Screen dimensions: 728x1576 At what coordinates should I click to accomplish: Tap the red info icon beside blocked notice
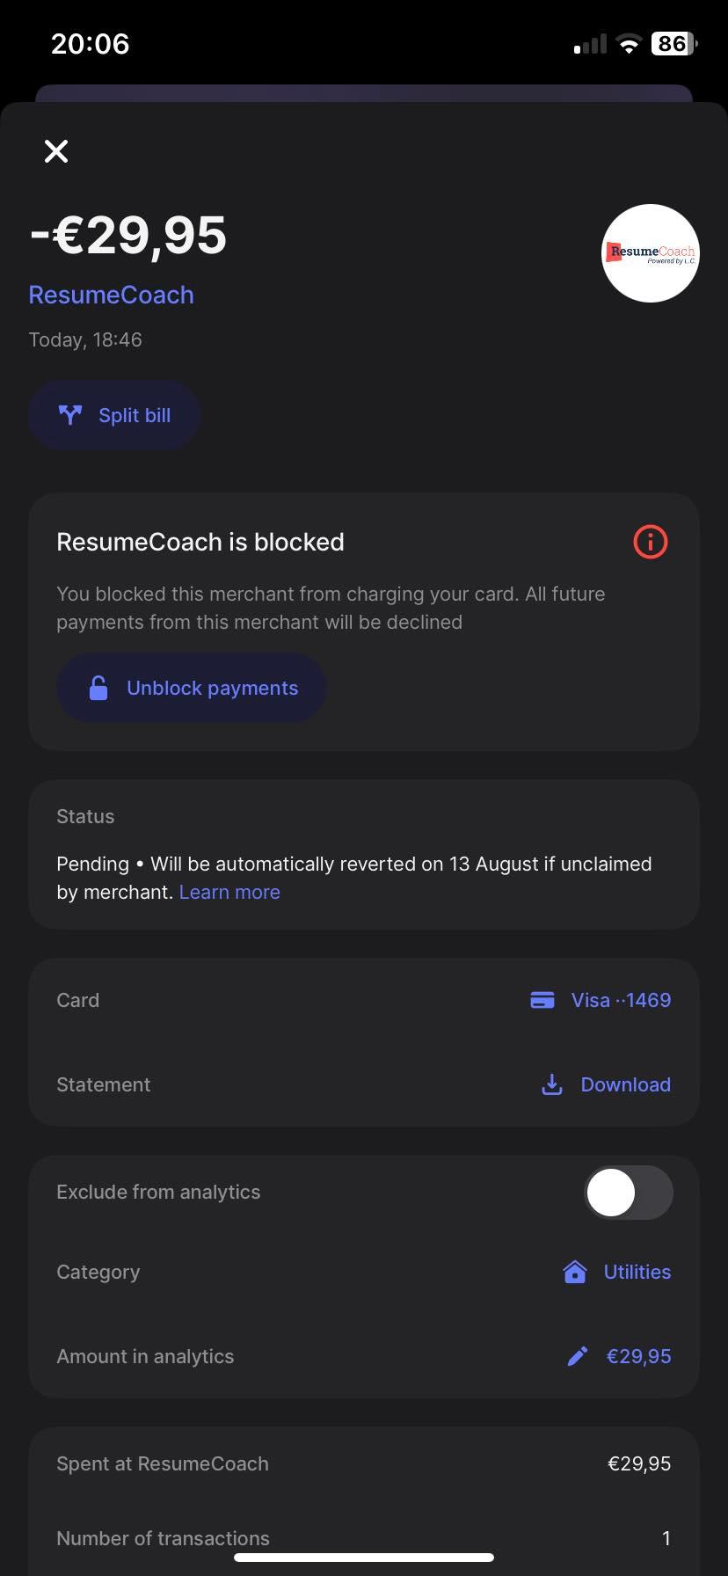click(x=650, y=542)
